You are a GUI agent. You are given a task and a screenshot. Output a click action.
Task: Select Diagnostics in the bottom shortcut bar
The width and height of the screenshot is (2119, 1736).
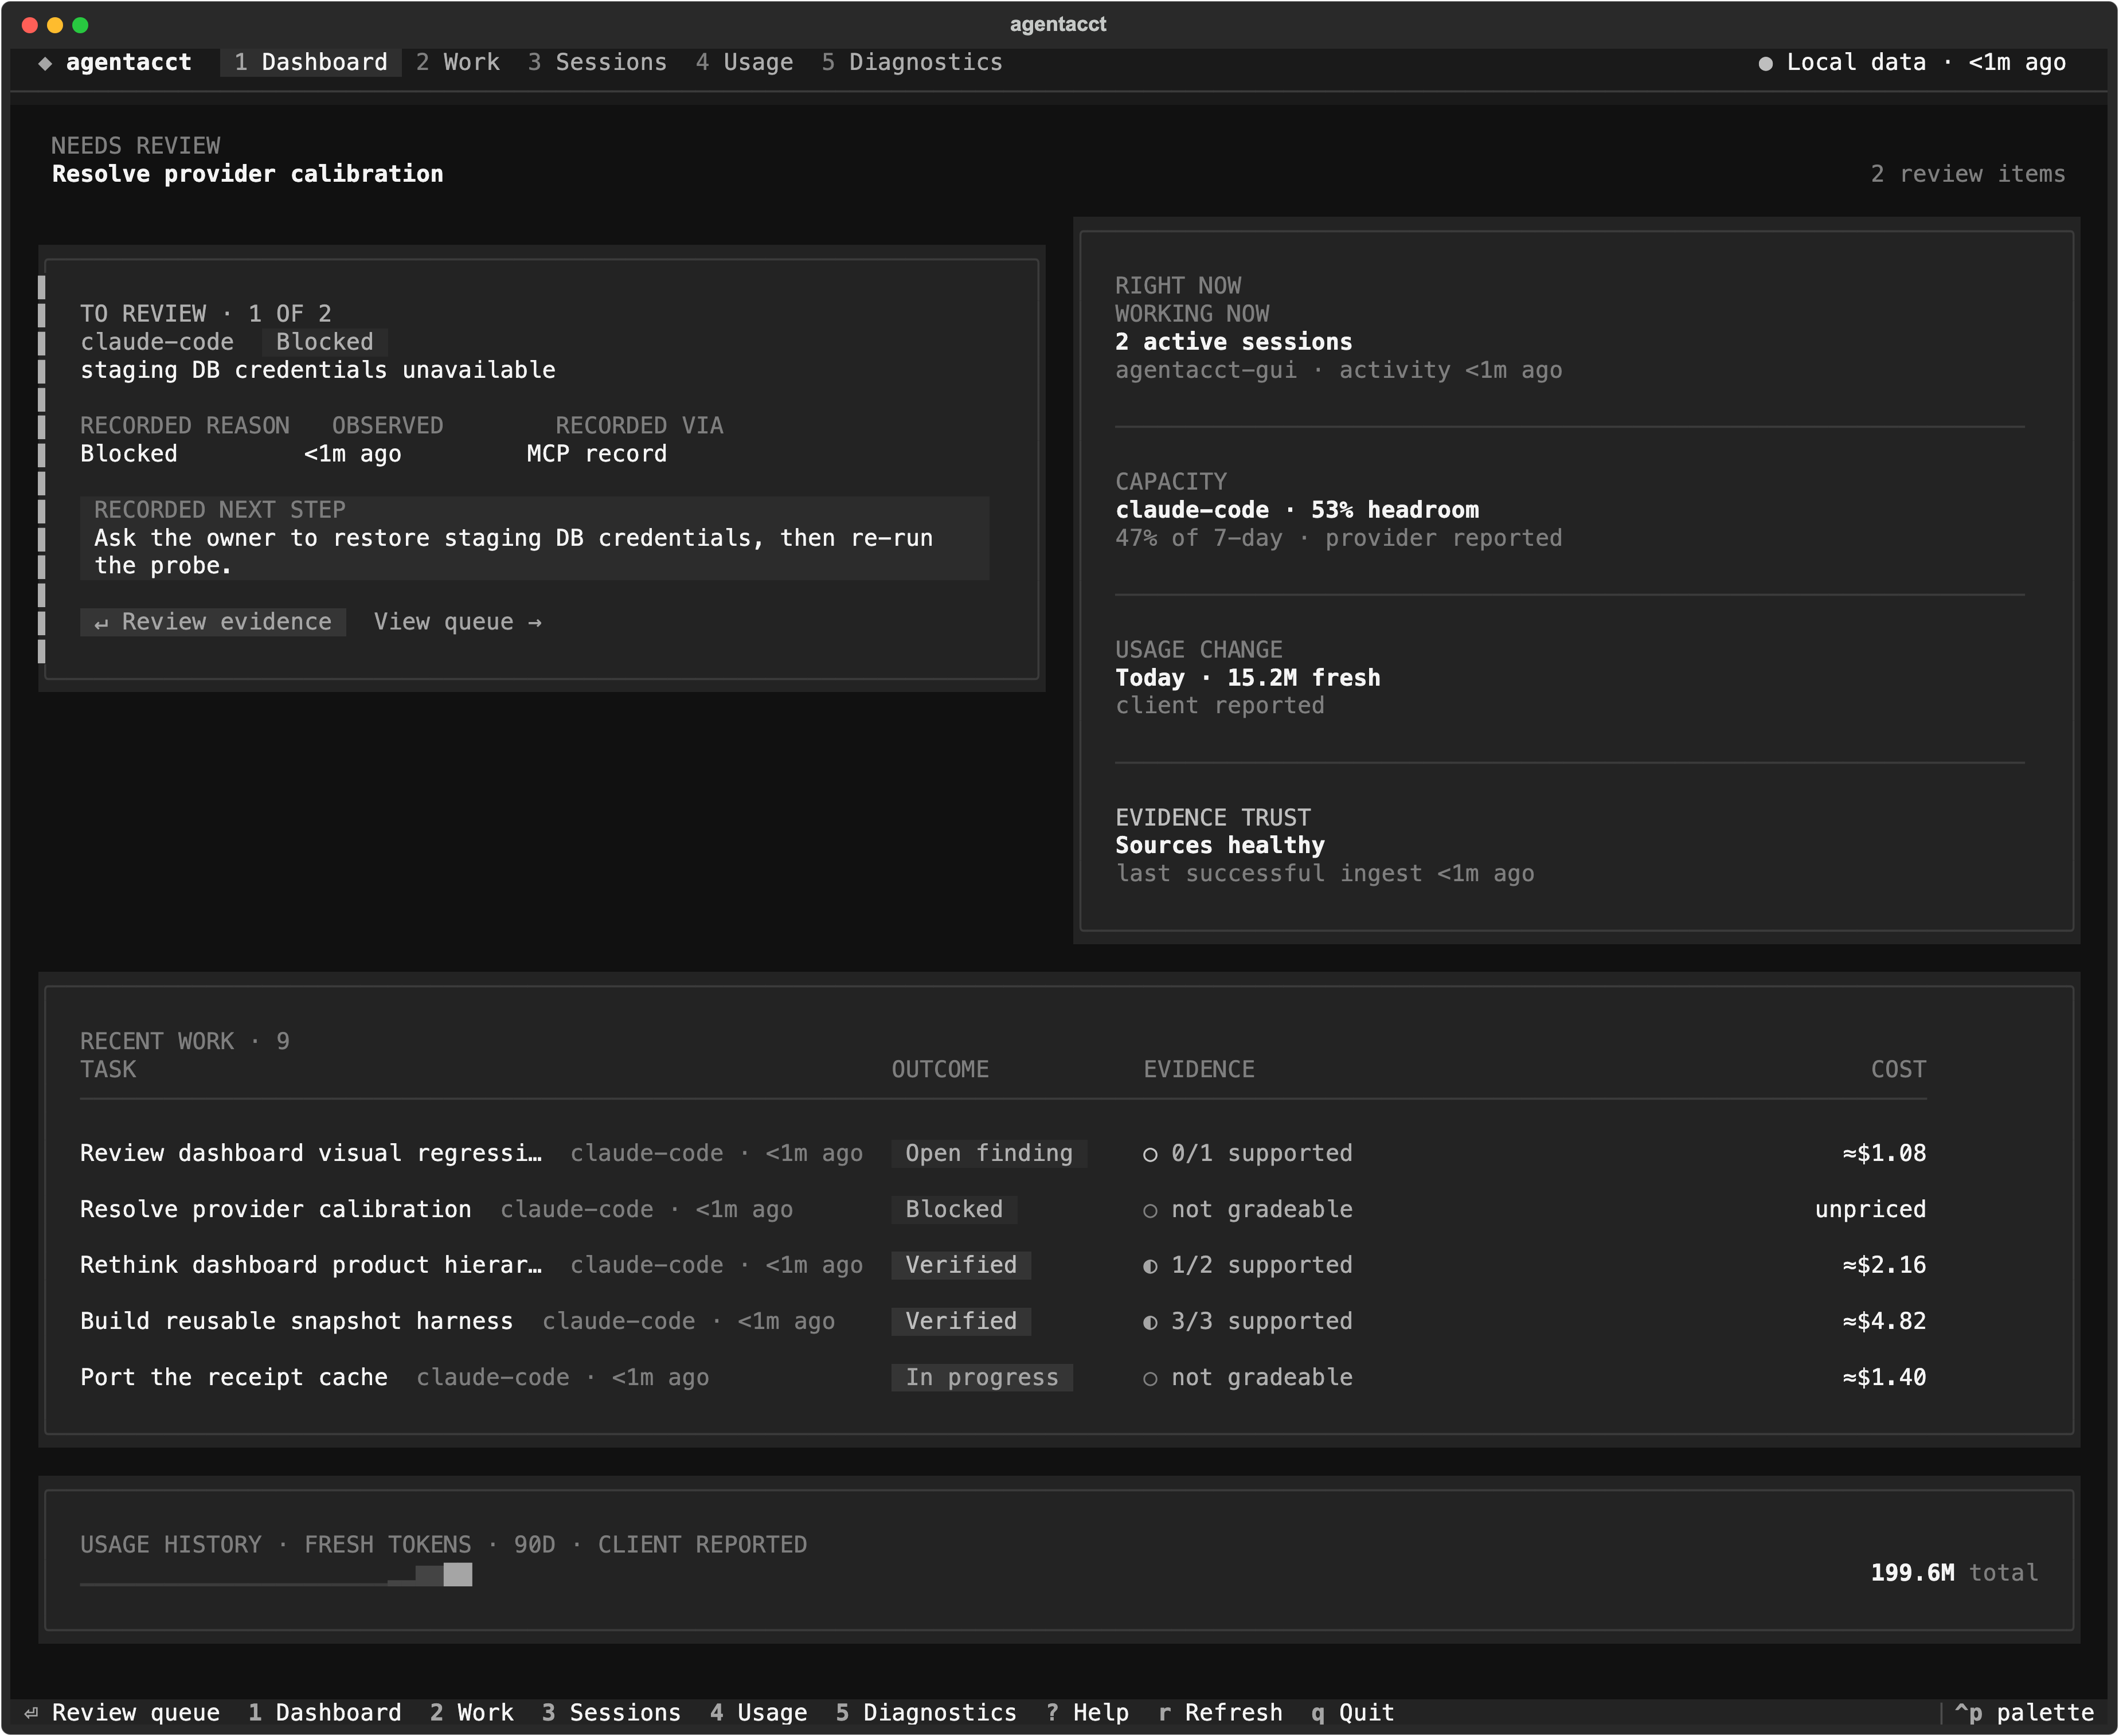(926, 1713)
